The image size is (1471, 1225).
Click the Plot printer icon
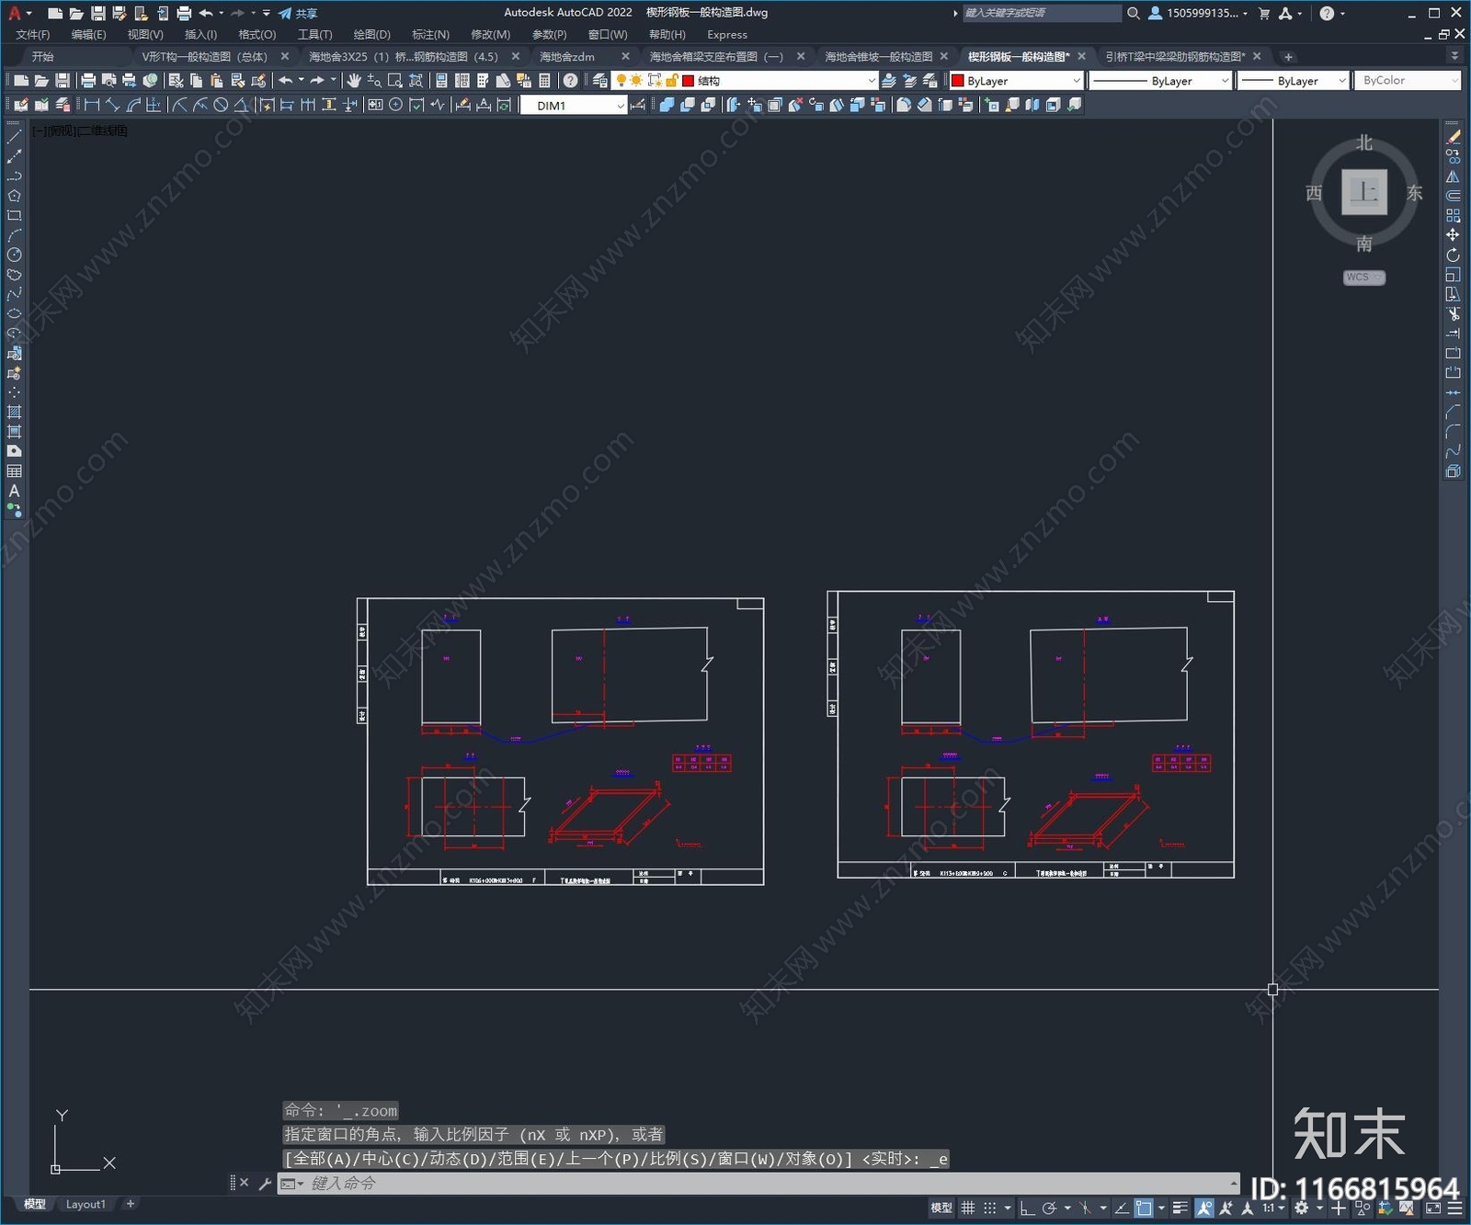click(x=88, y=81)
